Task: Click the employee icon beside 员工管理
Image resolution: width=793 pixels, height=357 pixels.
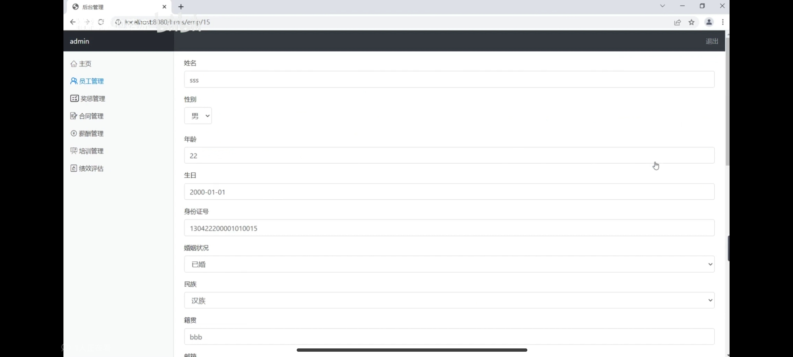Action: 73,81
